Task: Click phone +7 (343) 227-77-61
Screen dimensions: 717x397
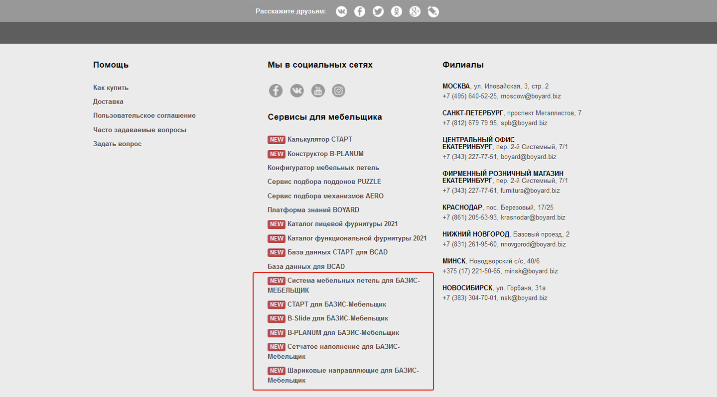Action: pyautogui.click(x=469, y=191)
